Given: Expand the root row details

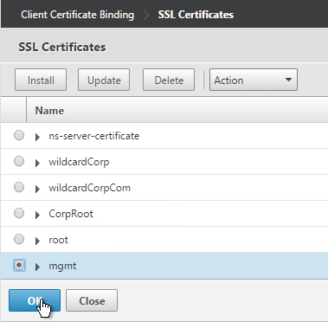Looking at the screenshot, I should (x=37, y=241).
